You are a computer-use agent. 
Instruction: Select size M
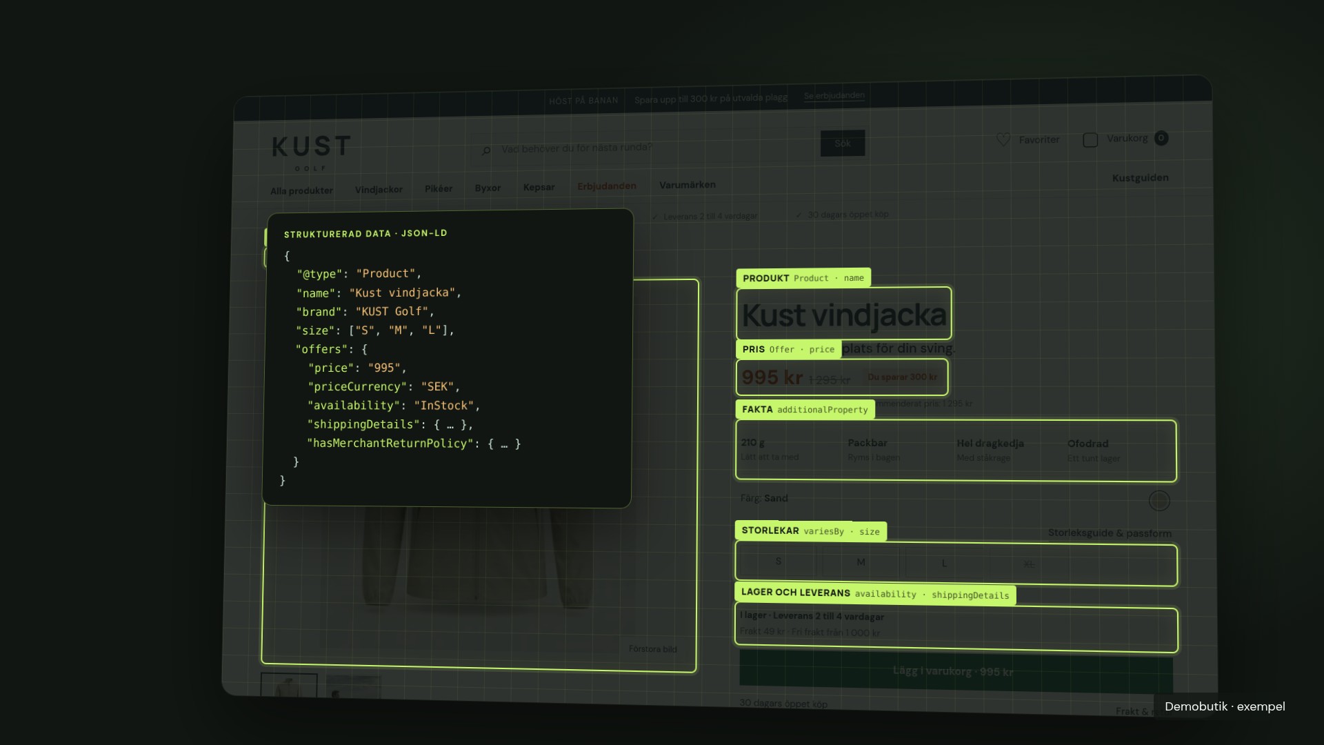pos(861,562)
